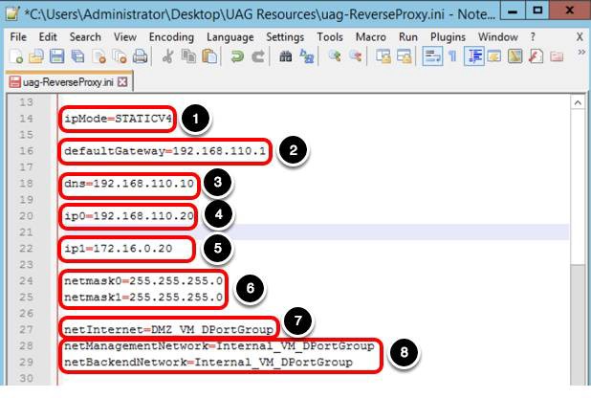The height and width of the screenshot is (398, 591).
Task: Click the netInternet=DMZ_VM_DPortGroup line
Action: tap(168, 330)
